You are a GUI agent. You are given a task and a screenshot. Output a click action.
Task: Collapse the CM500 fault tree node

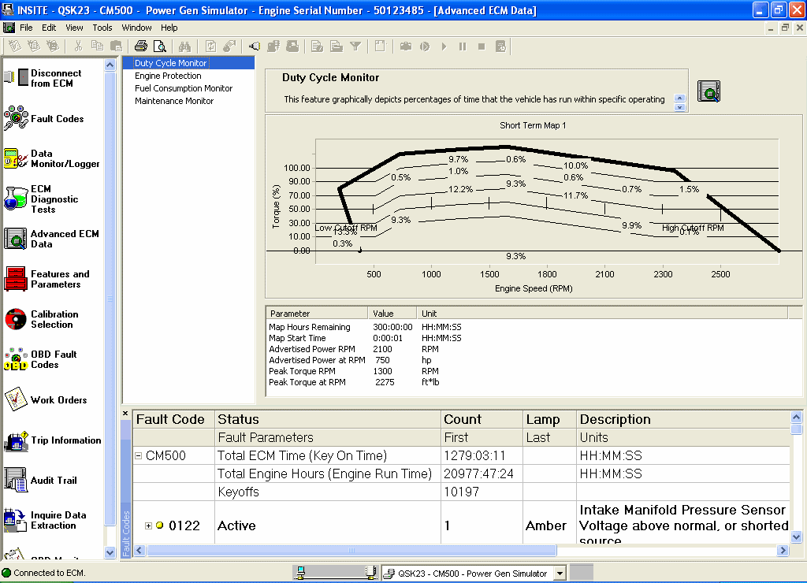(x=138, y=456)
